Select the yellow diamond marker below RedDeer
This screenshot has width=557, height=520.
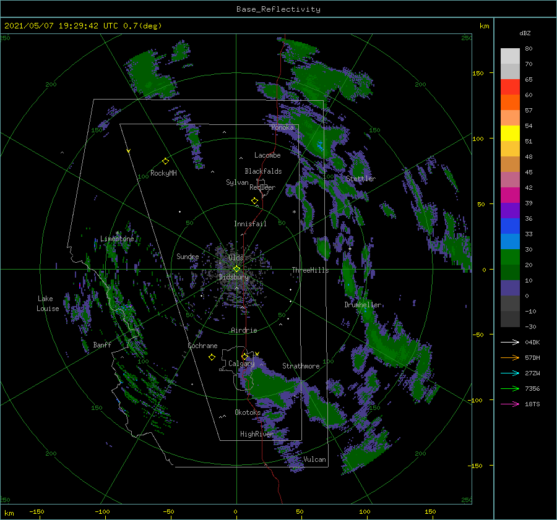[x=254, y=201]
